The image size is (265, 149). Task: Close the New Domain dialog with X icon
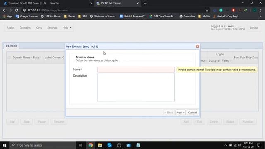tap(197, 46)
